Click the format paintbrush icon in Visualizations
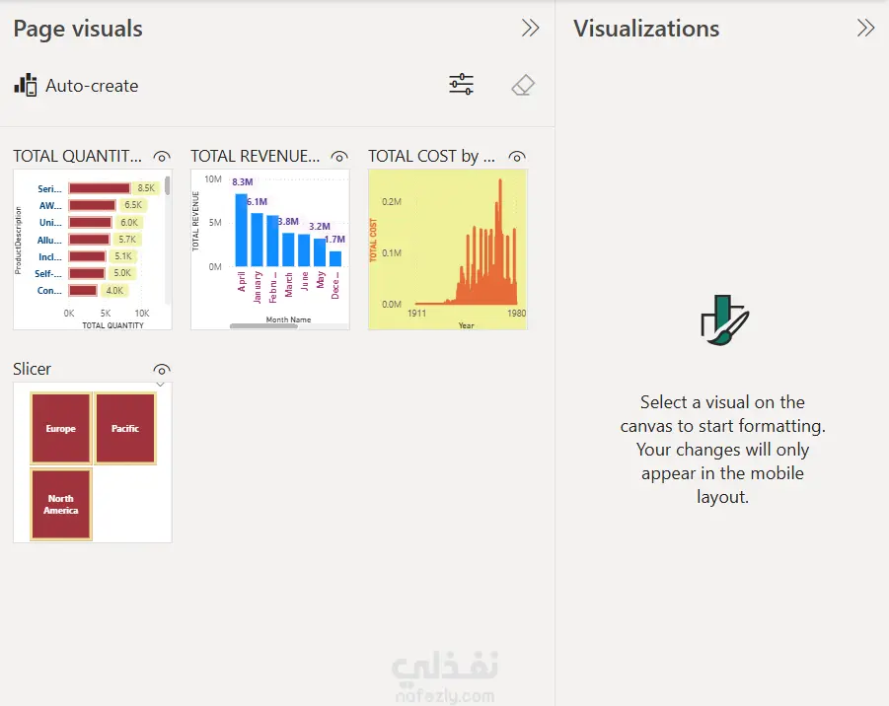889x706 pixels. click(724, 319)
